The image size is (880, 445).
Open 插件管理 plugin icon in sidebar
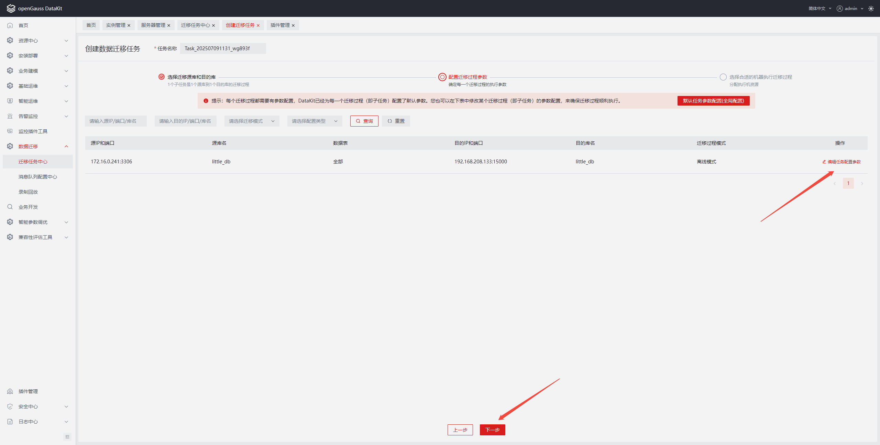[x=10, y=391]
